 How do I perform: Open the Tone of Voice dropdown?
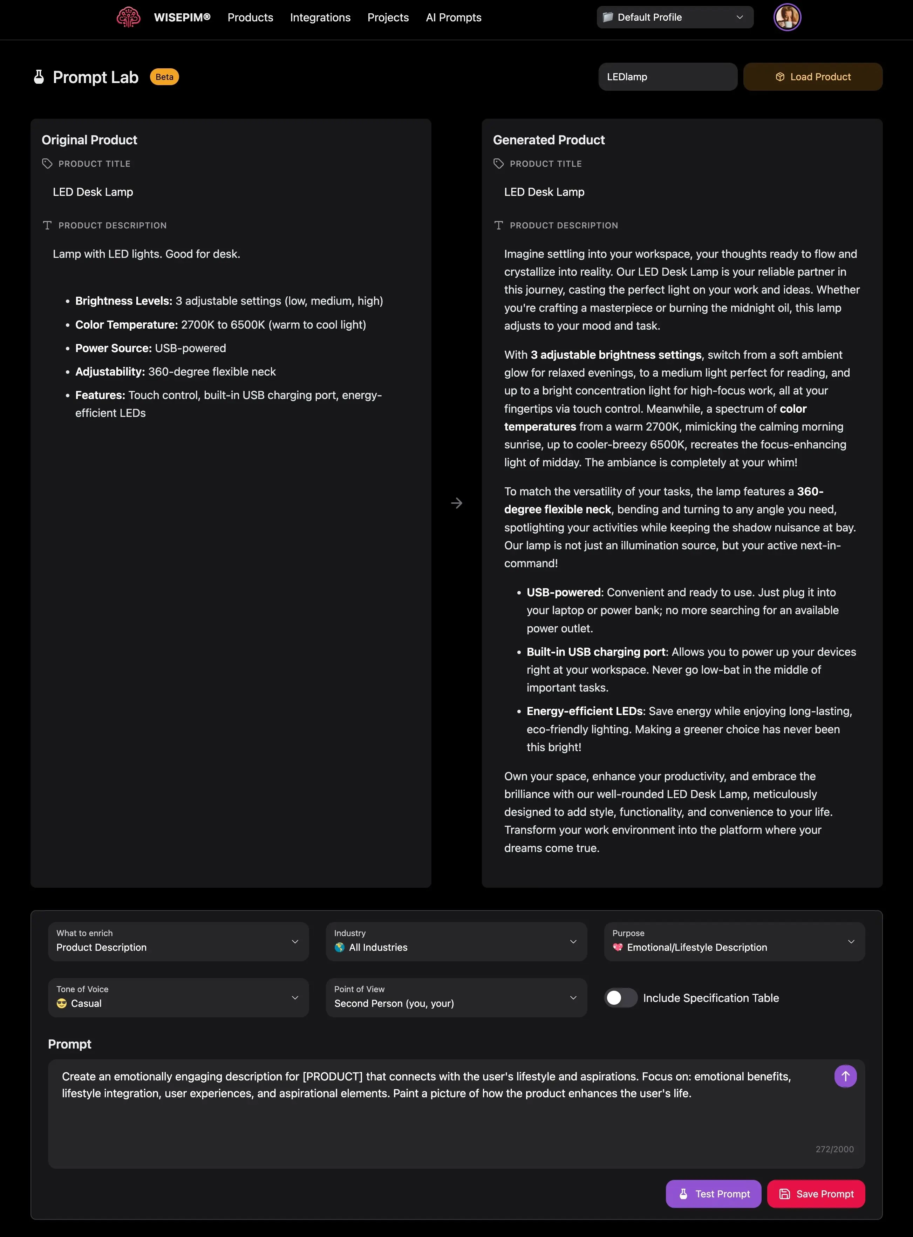(x=178, y=997)
